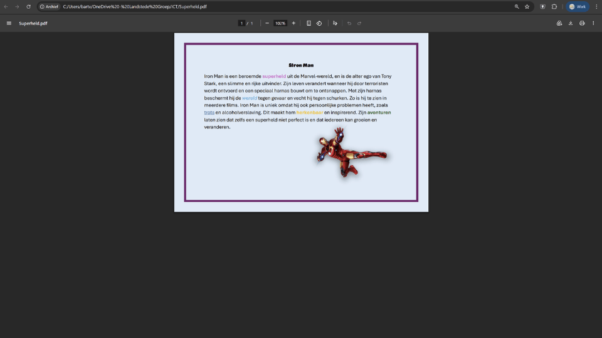
Task: Zoom in with the plus button
Action: coord(293,23)
